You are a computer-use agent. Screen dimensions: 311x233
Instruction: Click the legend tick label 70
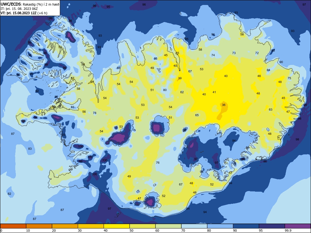(183, 231)
